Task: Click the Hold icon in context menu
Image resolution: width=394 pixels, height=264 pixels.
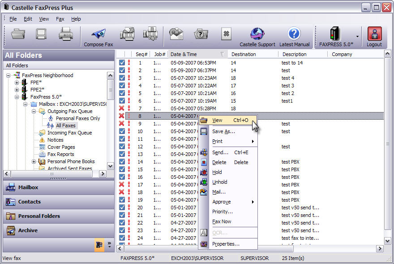Action: 204,172
